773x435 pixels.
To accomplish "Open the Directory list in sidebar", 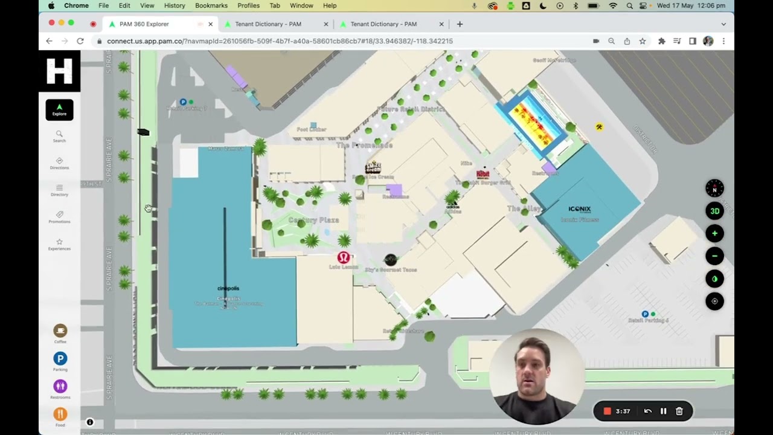I will [59, 190].
